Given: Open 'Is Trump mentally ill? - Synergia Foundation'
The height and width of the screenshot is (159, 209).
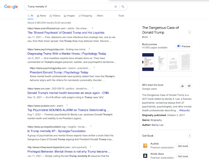Looking at the screenshot, I should pos(56,131).
